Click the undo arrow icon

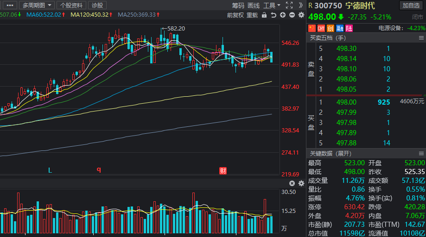[273, 15]
